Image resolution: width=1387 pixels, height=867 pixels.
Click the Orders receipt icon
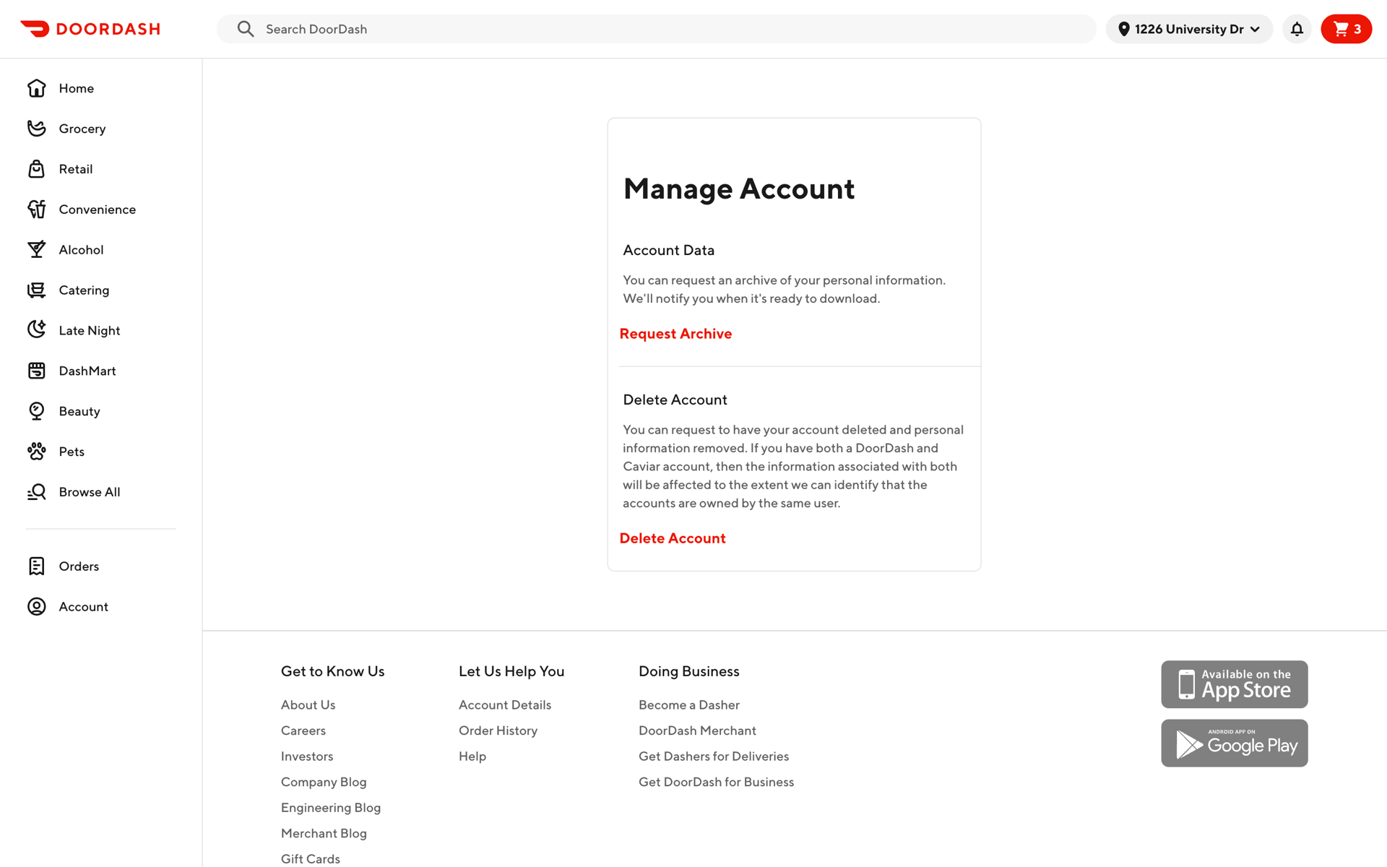tap(37, 566)
